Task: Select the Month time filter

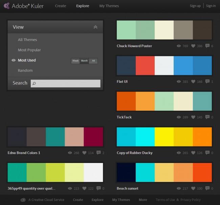Action: pyautogui.click(x=84, y=61)
